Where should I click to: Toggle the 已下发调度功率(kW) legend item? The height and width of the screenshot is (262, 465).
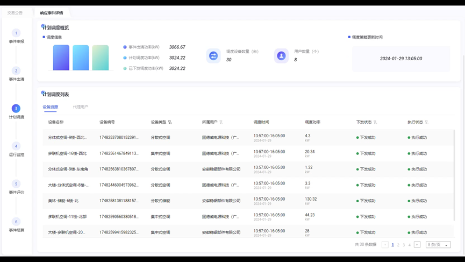(143, 68)
